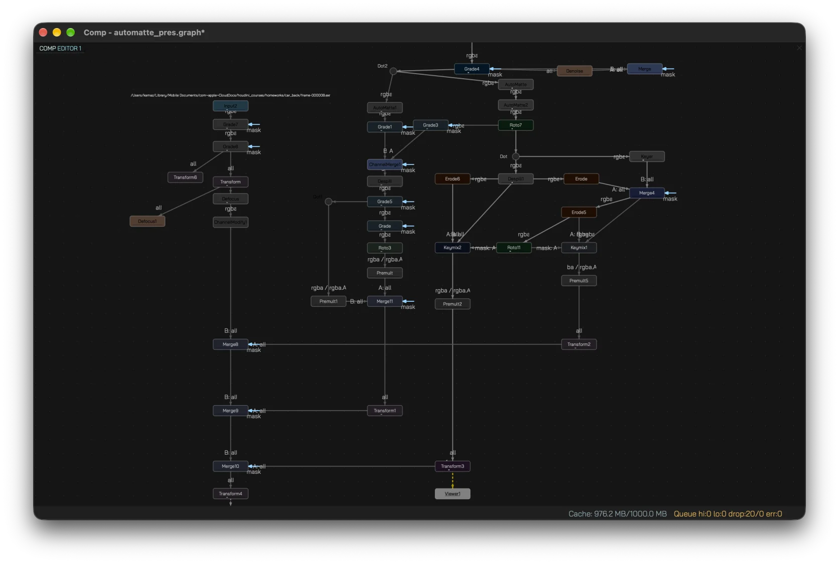Select the Transform2 node
The width and height of the screenshot is (839, 564).
click(x=579, y=344)
